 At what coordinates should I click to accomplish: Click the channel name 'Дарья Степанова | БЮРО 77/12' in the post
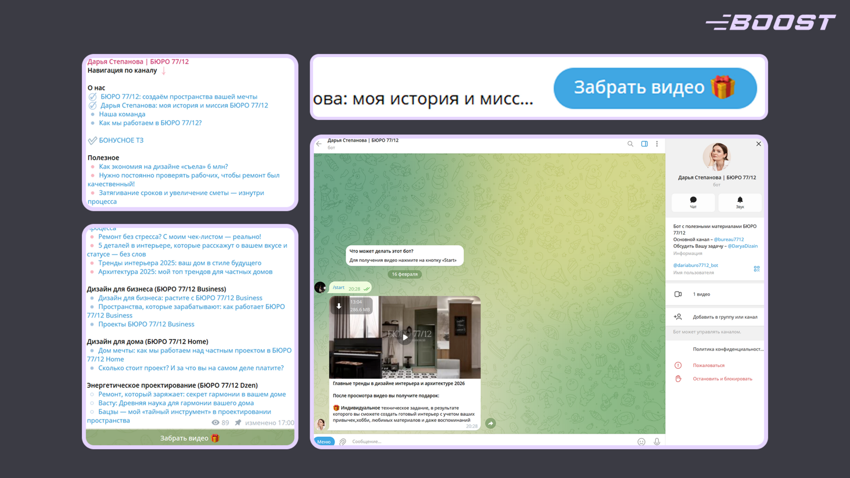pyautogui.click(x=138, y=62)
